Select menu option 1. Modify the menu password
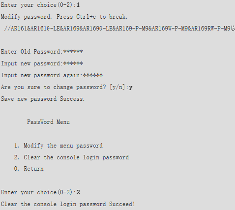The image size is (235, 210). (59, 146)
